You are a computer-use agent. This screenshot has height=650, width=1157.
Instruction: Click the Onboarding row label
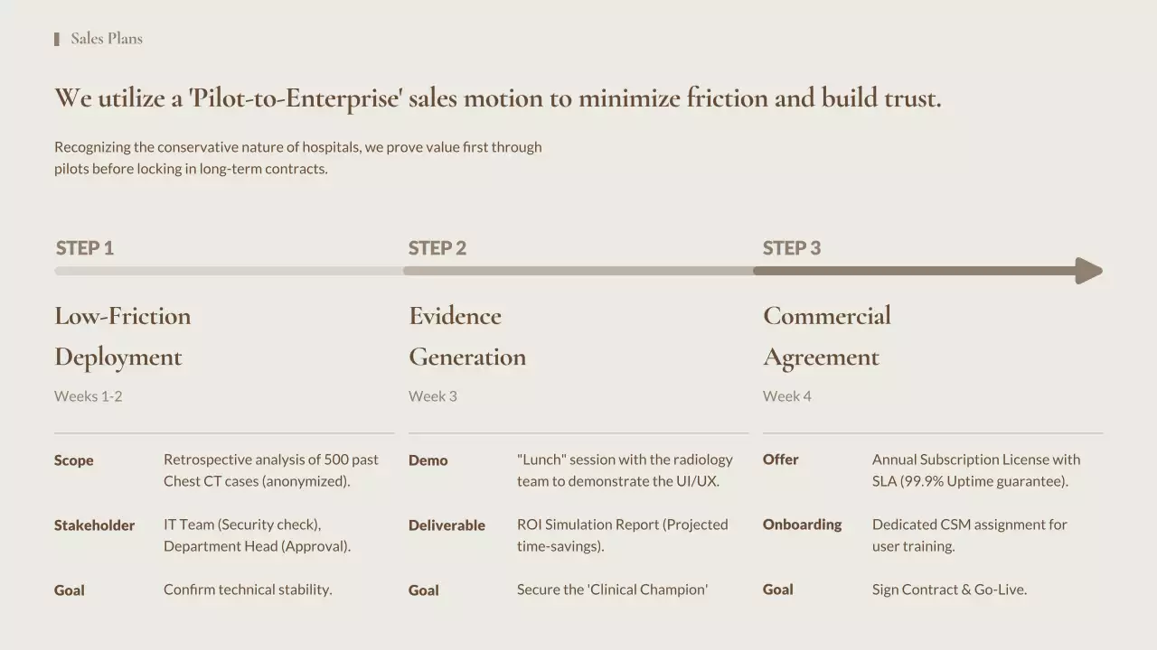point(802,525)
